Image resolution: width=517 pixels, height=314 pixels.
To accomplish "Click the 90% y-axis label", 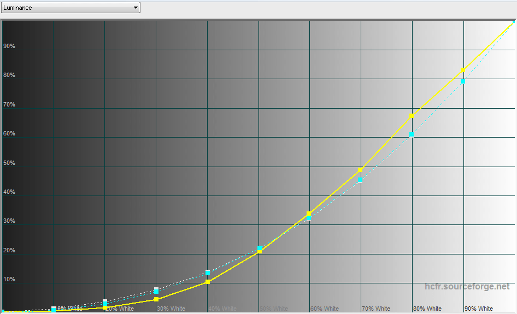I will tap(9, 46).
